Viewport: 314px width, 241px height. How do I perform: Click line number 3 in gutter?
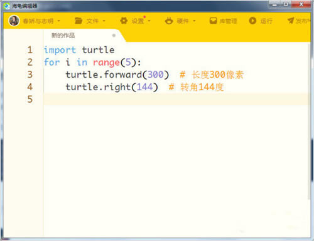pos(30,74)
